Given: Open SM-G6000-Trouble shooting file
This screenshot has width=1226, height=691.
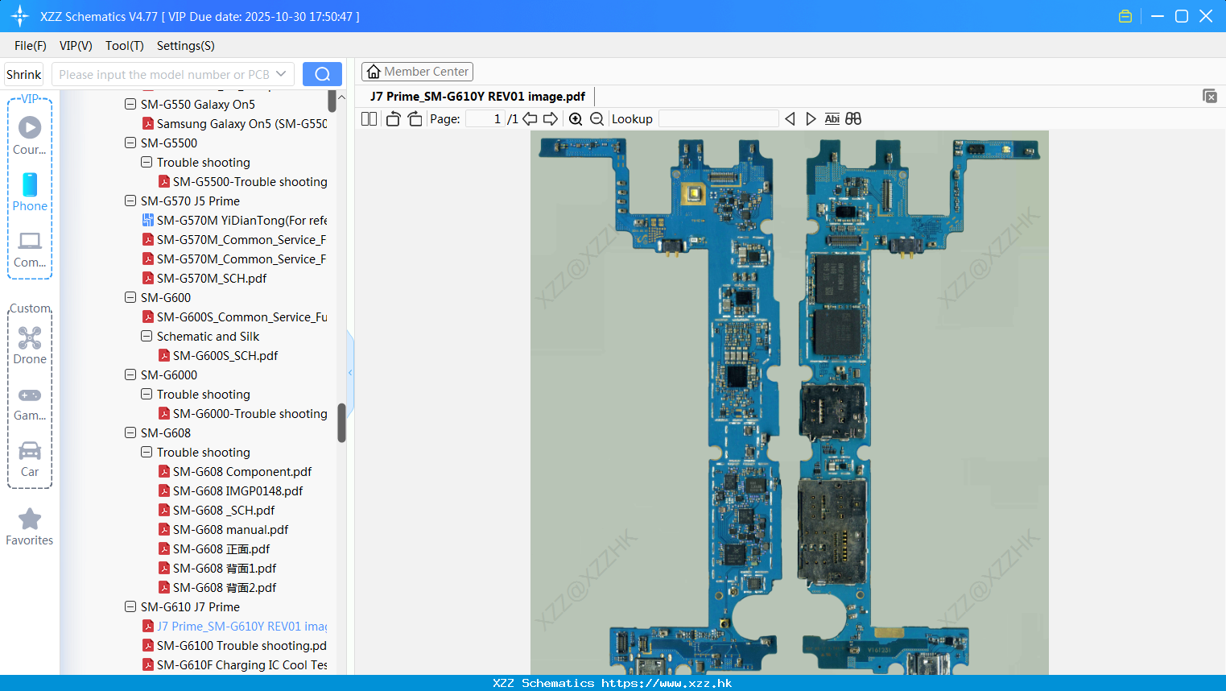Looking at the screenshot, I should [242, 413].
